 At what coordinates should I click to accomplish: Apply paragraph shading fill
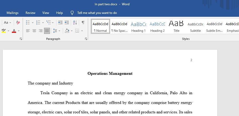(x=67, y=31)
